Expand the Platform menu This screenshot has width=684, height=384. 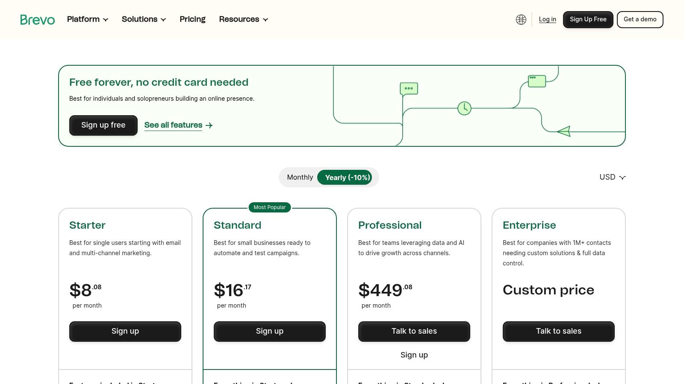(88, 20)
